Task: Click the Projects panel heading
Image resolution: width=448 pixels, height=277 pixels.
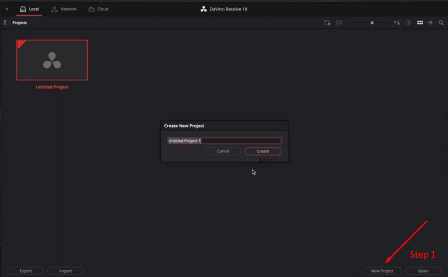Action: pyautogui.click(x=19, y=23)
